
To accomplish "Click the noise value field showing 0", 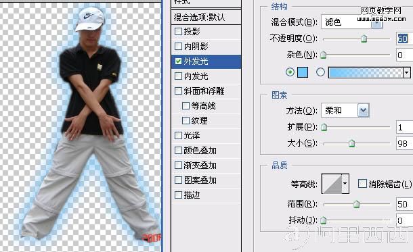I will (405, 55).
